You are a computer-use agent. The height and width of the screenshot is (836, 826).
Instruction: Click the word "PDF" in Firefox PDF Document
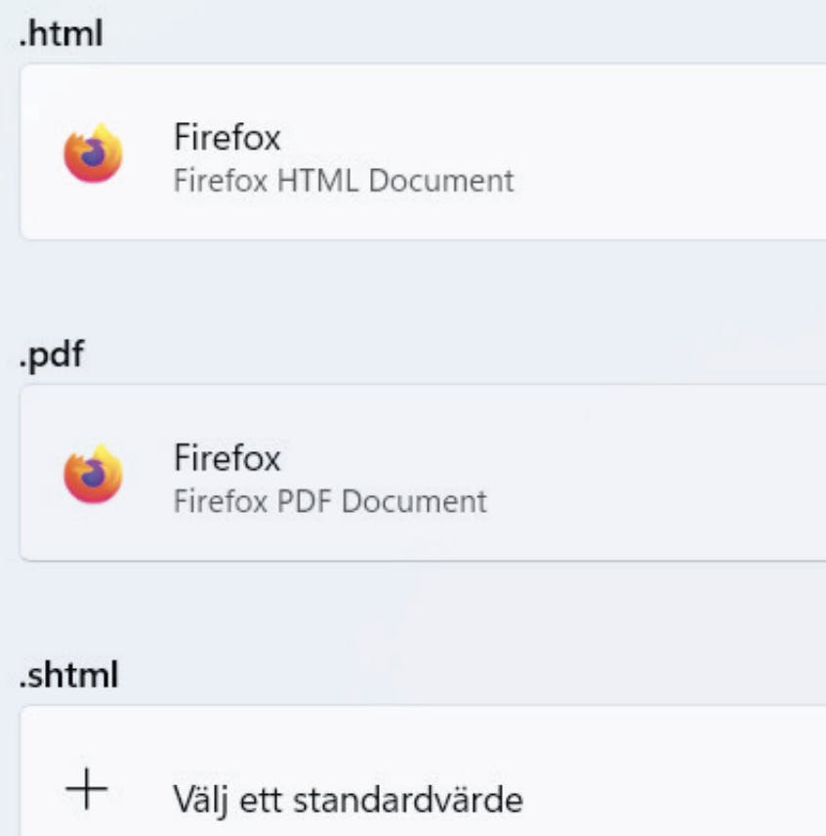305,502
